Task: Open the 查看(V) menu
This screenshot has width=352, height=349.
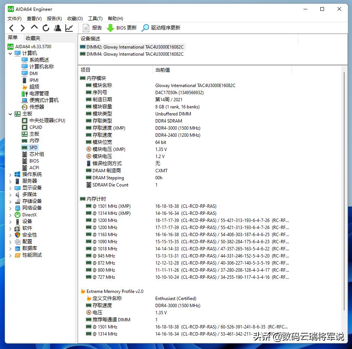Action: click(33, 18)
